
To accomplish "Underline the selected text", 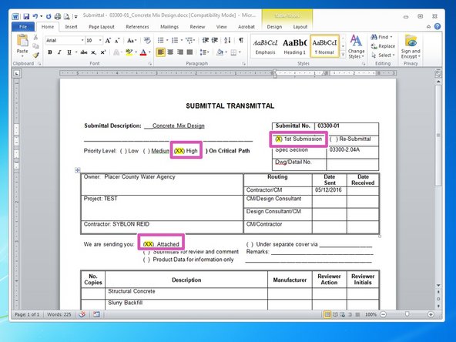I will point(69,52).
